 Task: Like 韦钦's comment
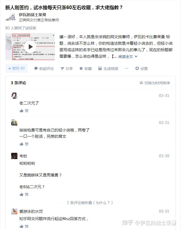point(24,194)
